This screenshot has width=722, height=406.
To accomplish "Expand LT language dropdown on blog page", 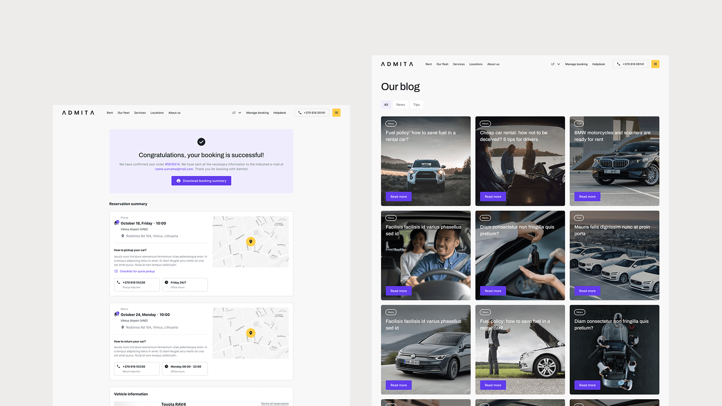I will pyautogui.click(x=555, y=64).
